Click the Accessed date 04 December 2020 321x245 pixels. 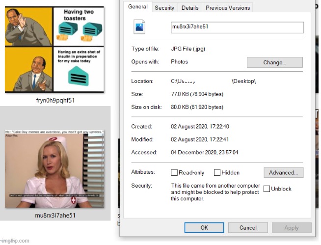(205, 152)
